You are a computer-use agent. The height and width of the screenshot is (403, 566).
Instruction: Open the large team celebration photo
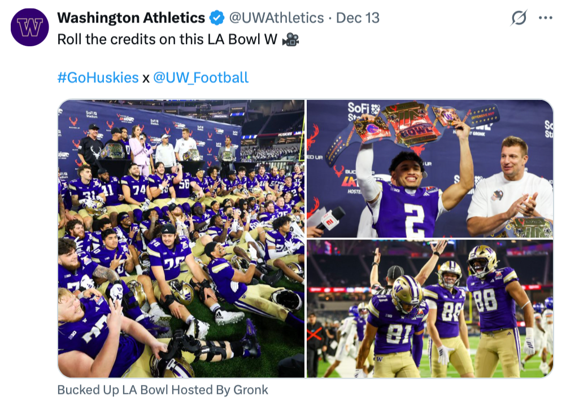(x=181, y=238)
